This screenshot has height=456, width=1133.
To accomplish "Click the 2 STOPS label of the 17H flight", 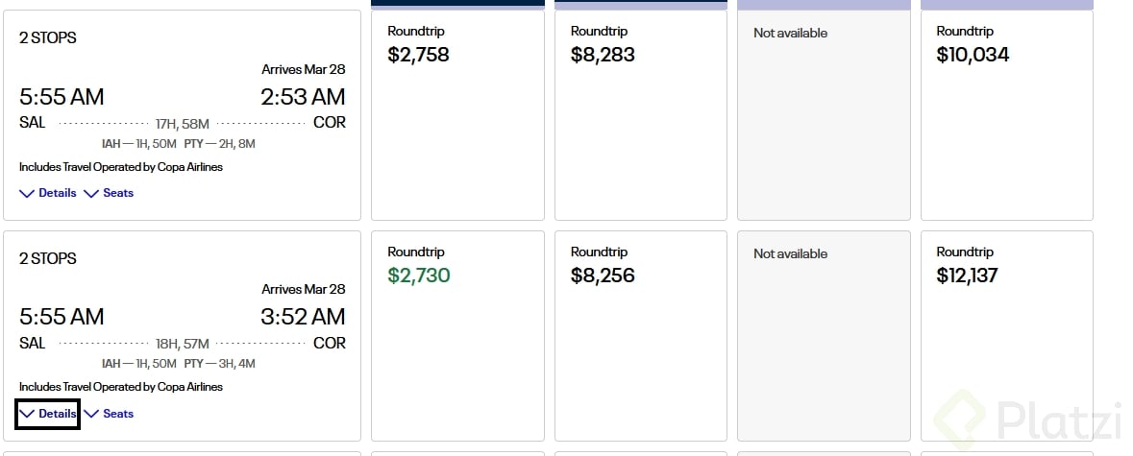I will [48, 38].
